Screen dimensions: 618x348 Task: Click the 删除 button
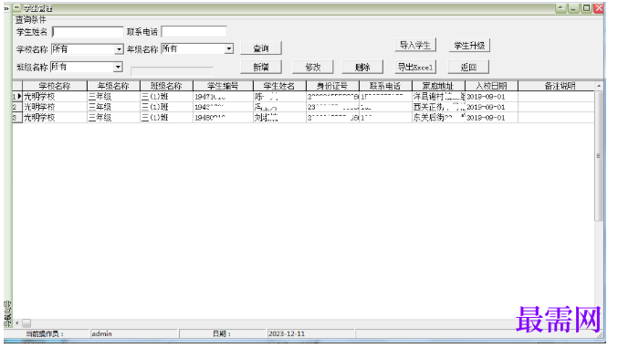(x=362, y=67)
